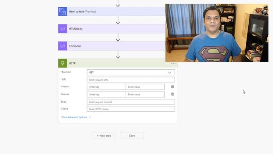Click the HTMLBody compose icon
This screenshot has height=154, width=273.
(x=63, y=29)
